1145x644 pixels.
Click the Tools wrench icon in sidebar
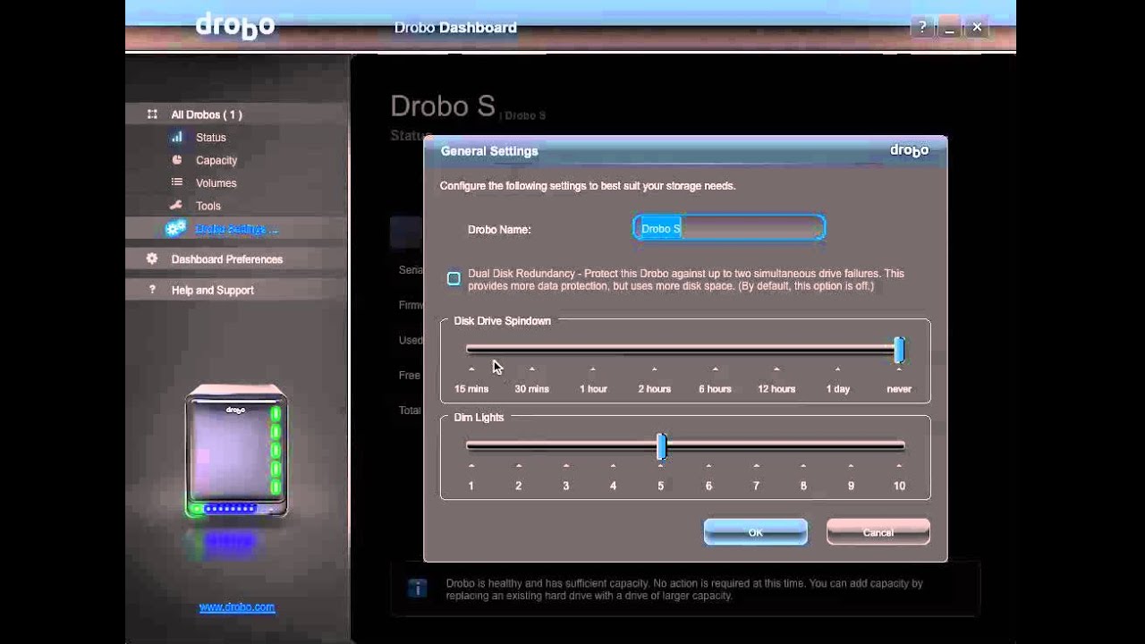click(177, 205)
